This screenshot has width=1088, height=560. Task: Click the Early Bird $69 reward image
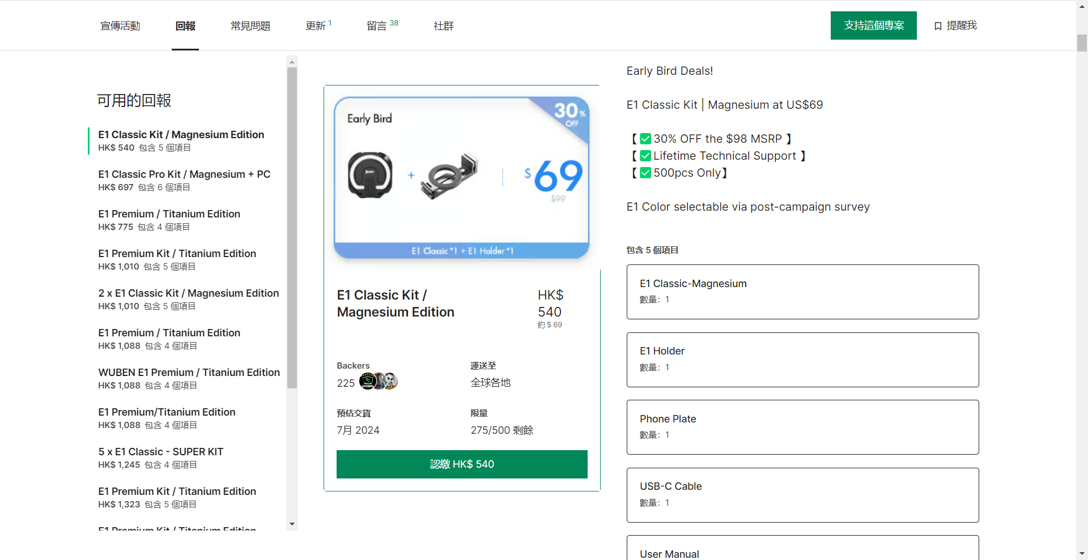(x=462, y=178)
